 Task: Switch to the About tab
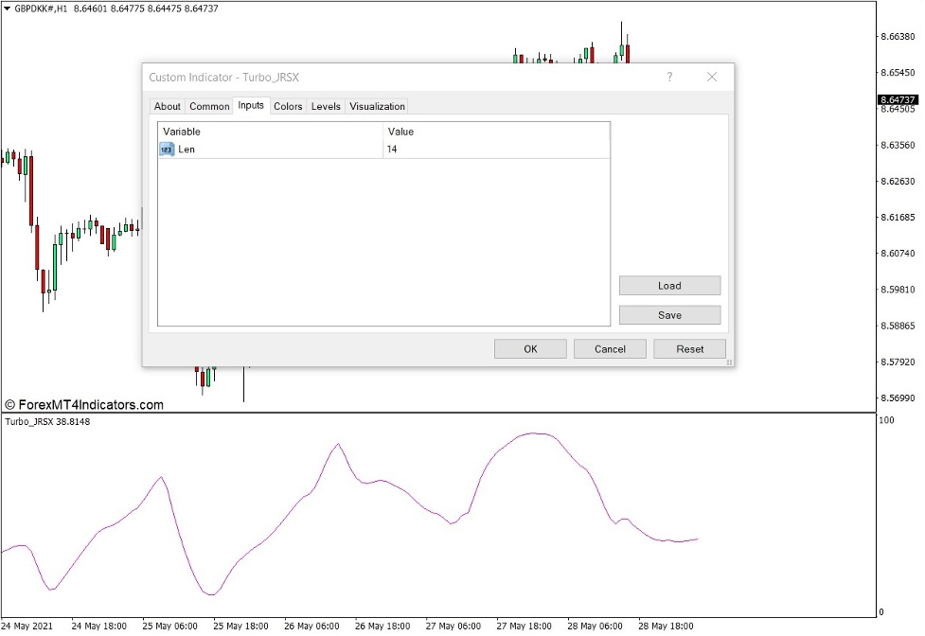coord(168,107)
